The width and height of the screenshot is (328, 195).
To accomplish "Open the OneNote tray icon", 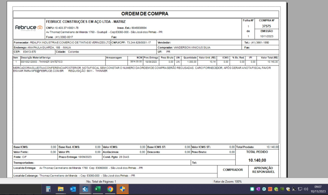I will (258, 189).
